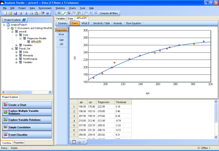This screenshot has width=219, height=151.
Task: Collapse the prices$ tree node
Action: [12, 32]
